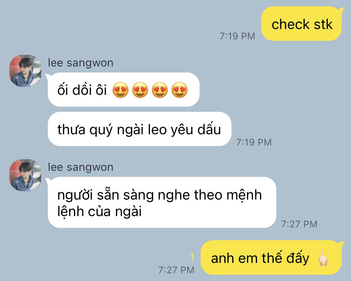
Task: Select the yellow "check stk" message bubble
Action: pos(302,24)
